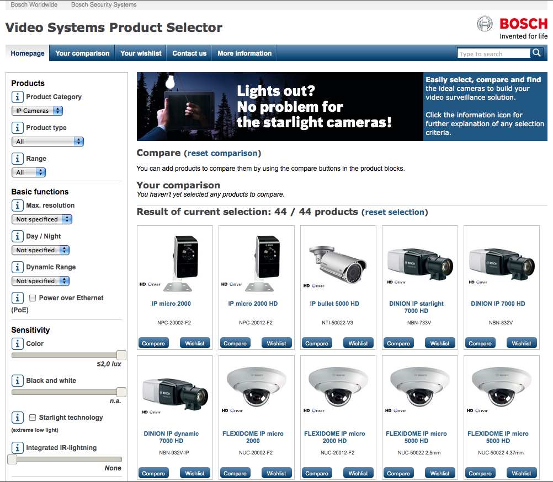
Task: Compare FLEXIDOME NUC-50022 2,5mm
Action: pyautogui.click(x=398, y=474)
